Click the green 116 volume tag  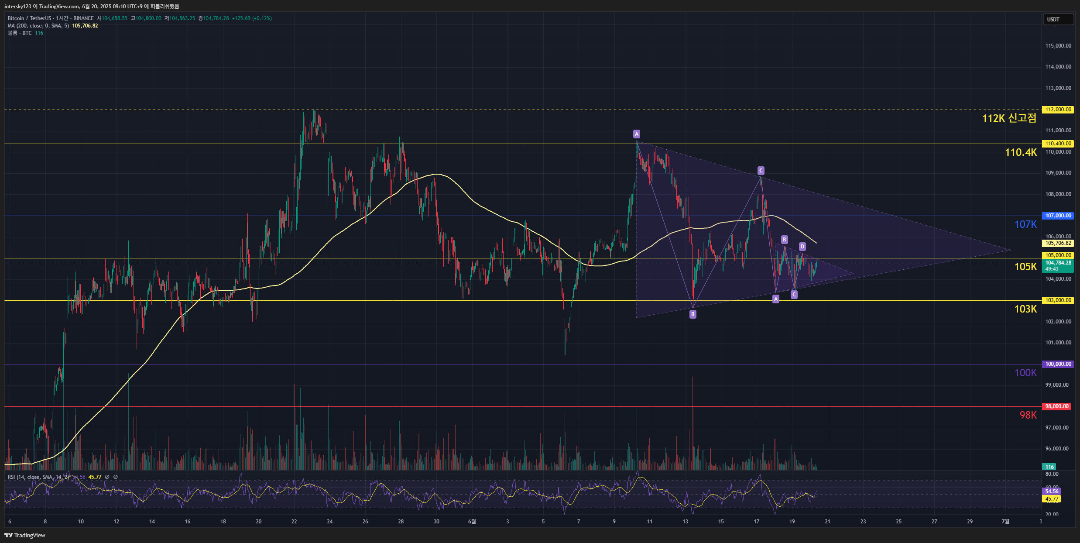coord(1049,467)
